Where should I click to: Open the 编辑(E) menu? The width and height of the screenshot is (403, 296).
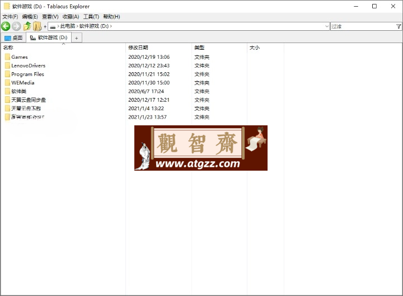click(x=30, y=17)
